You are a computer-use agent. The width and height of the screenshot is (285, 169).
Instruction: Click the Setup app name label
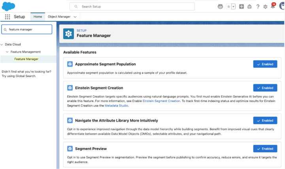19,17
